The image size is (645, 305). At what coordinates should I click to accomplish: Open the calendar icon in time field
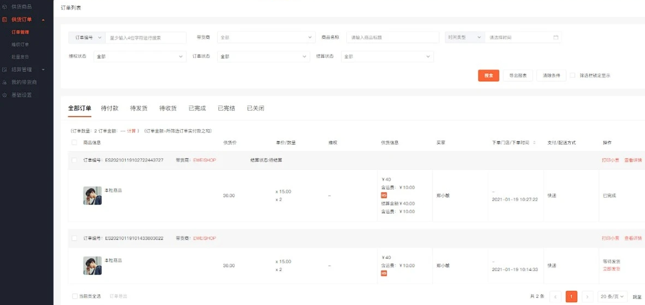click(x=556, y=37)
